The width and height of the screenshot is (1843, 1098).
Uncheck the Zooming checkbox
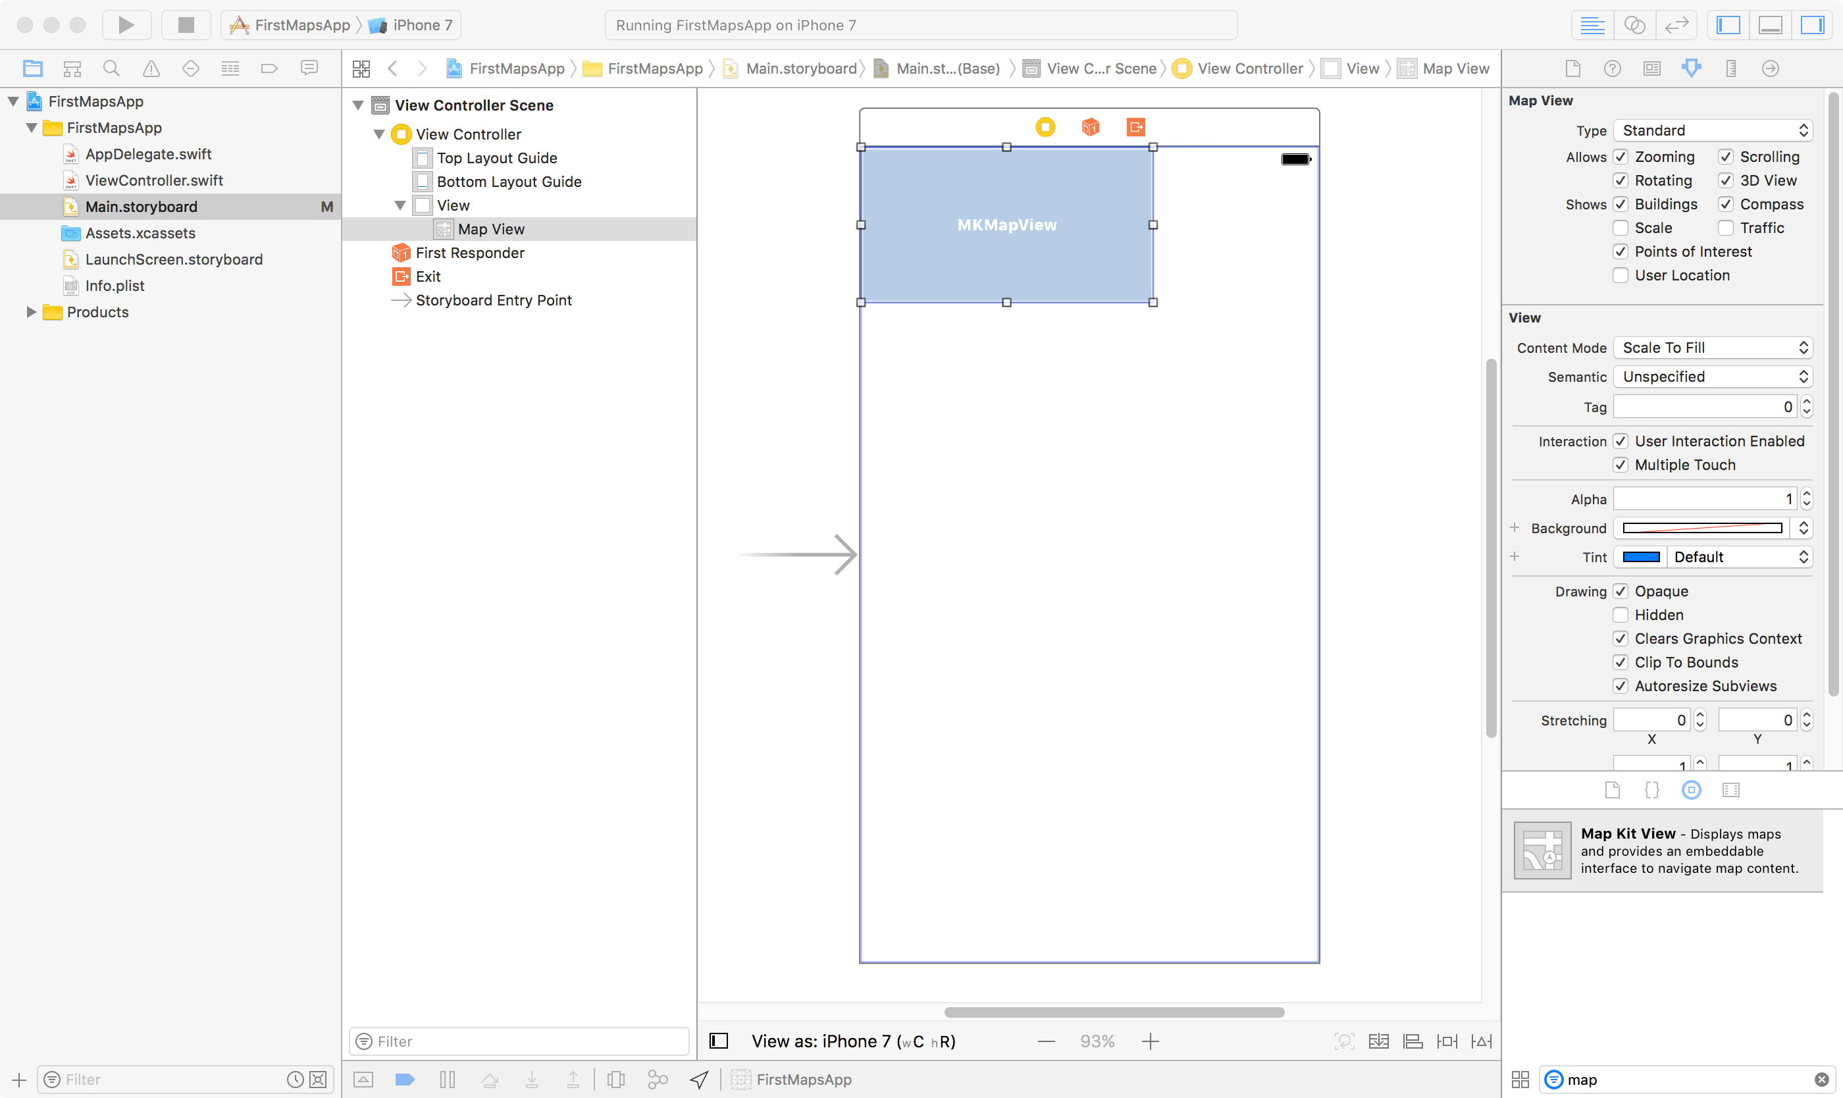click(1621, 156)
